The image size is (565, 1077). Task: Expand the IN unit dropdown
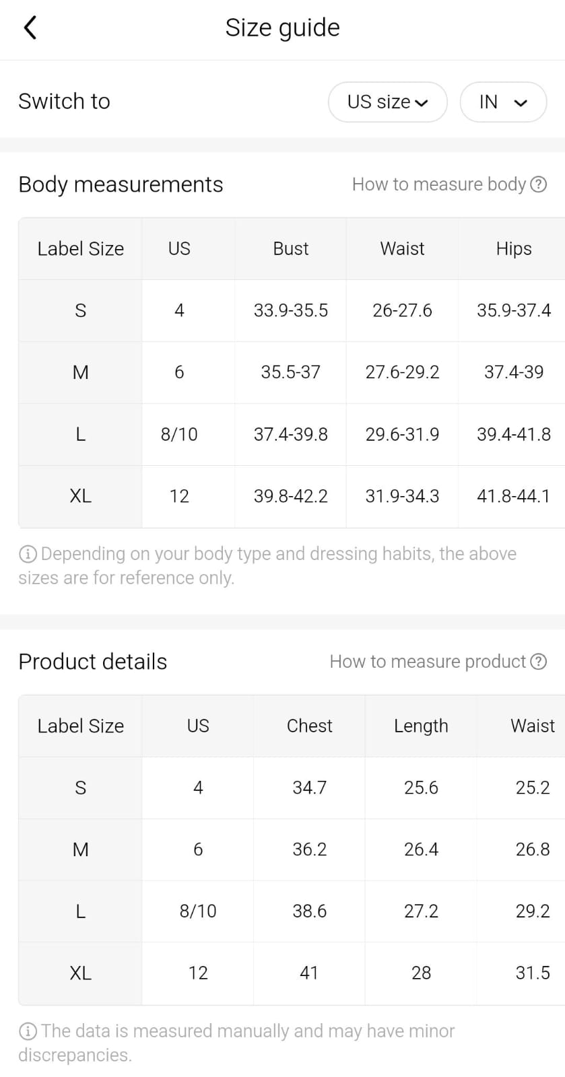[x=502, y=102]
